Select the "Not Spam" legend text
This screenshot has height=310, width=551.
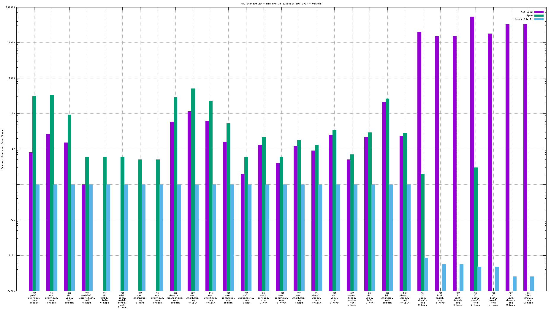527,12
